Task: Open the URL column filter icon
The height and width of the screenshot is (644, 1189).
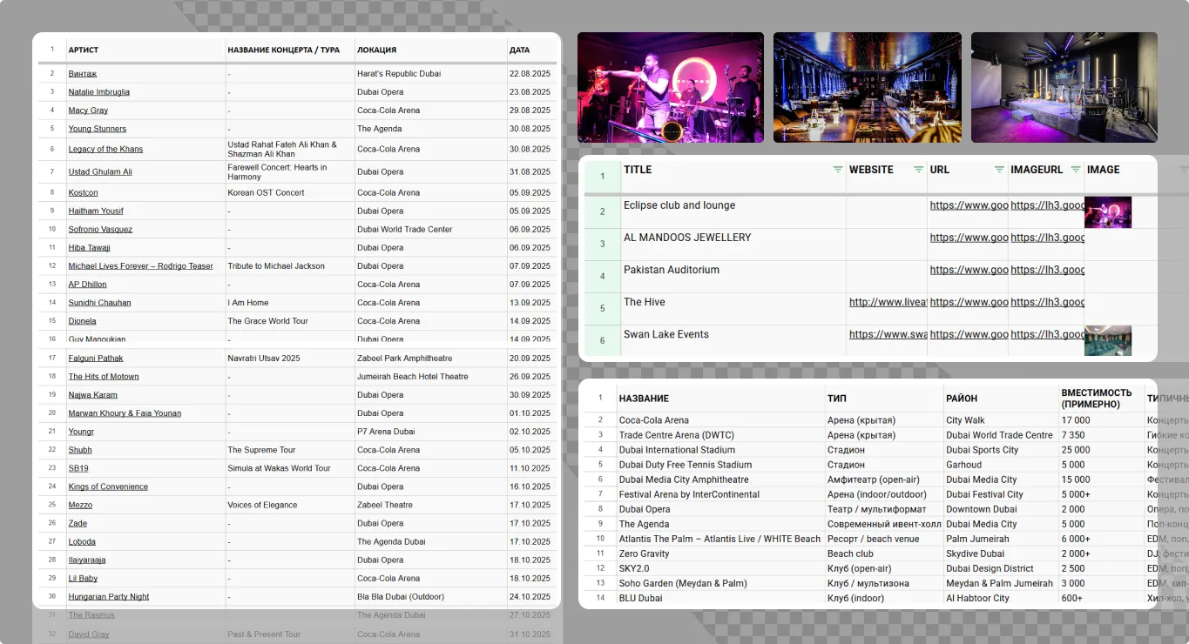Action: [x=999, y=170]
